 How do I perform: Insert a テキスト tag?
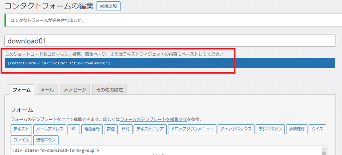[21, 129]
